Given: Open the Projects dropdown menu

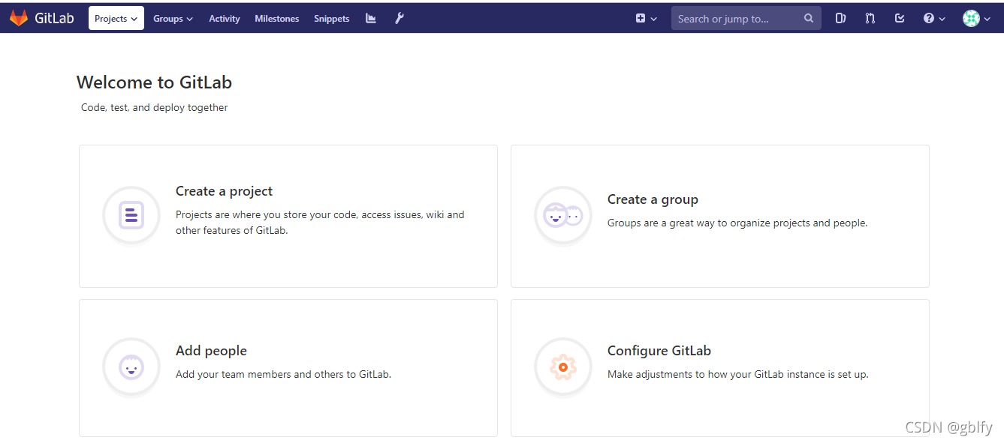Looking at the screenshot, I should coord(116,19).
